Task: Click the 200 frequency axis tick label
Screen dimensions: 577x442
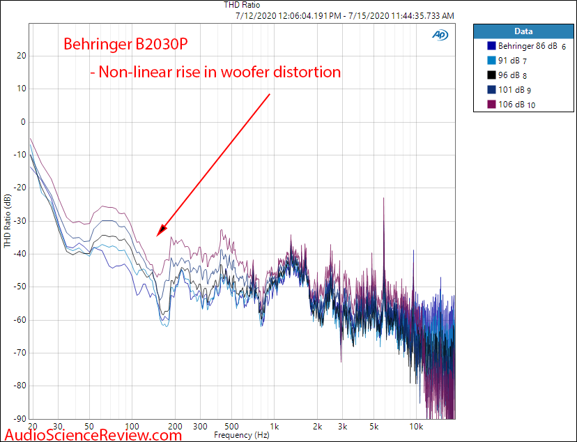Action: point(175,427)
